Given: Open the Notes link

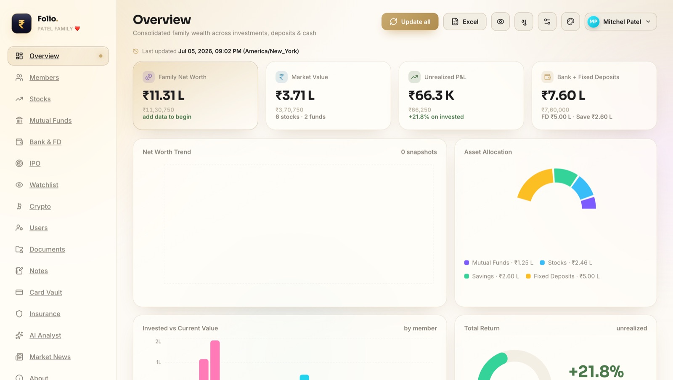Looking at the screenshot, I should pos(39,271).
